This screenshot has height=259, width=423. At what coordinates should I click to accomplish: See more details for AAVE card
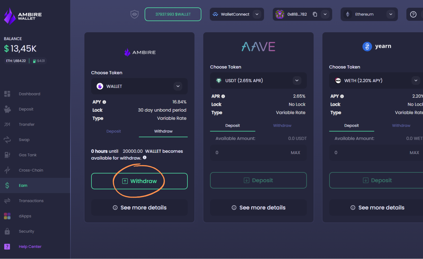258,207
